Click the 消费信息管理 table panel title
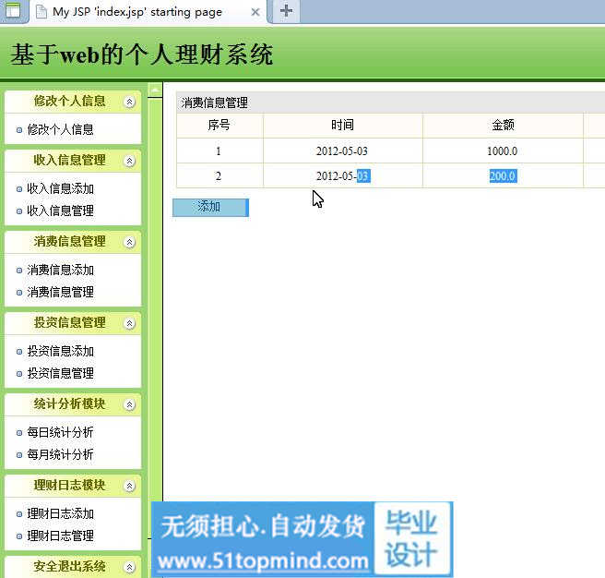605x578 pixels. point(215,102)
